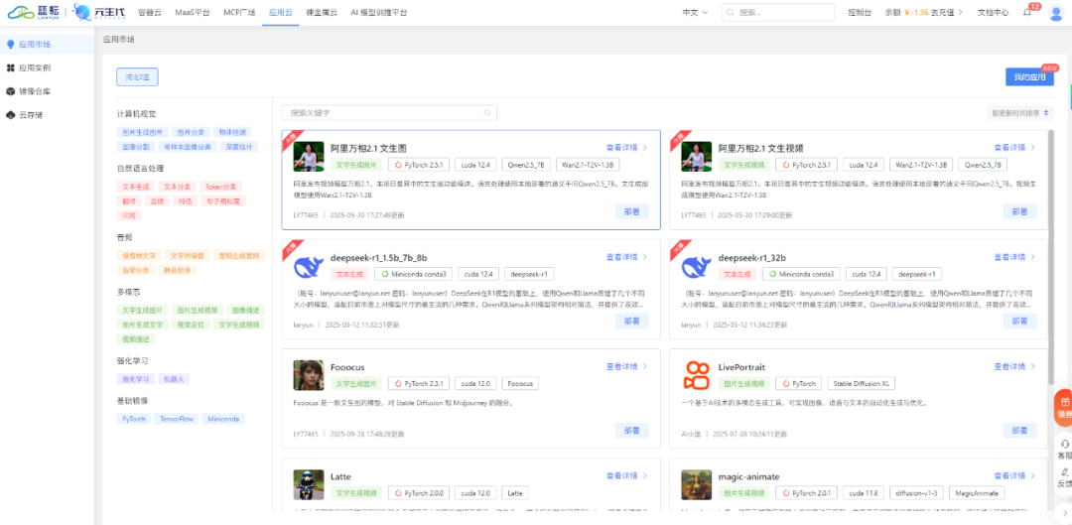Toggle the Miniconda base image tag
This screenshot has width=1072, height=525.
pos(223,419)
